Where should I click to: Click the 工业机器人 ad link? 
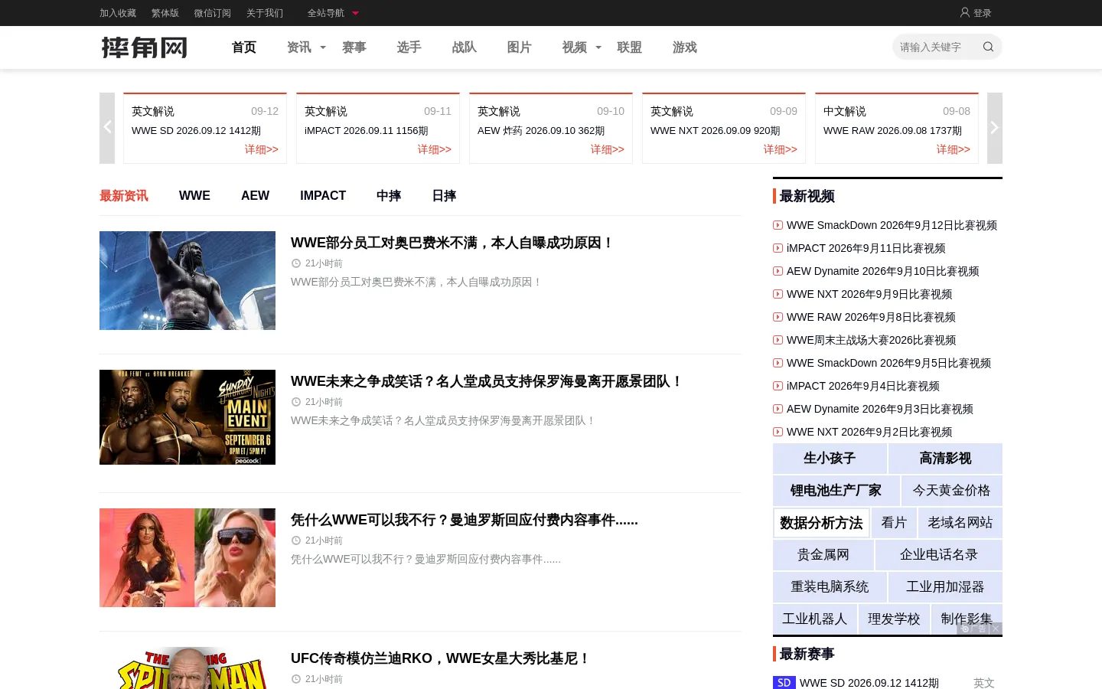click(x=815, y=619)
